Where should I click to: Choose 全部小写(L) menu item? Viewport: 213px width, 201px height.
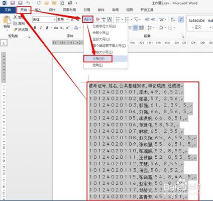[x=105, y=33]
